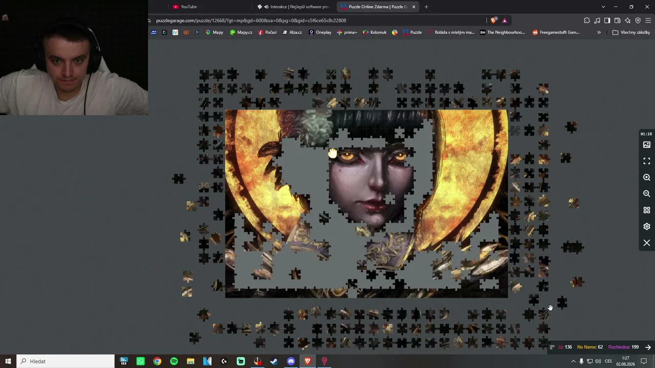The image size is (655, 368).
Task: Open The Neighbourhoo... bookmark
Action: (x=503, y=32)
